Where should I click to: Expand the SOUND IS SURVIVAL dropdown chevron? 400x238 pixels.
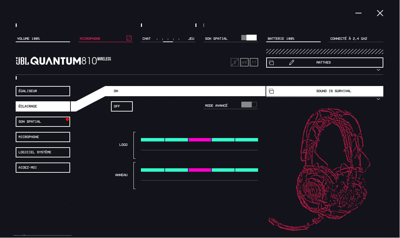point(378,99)
